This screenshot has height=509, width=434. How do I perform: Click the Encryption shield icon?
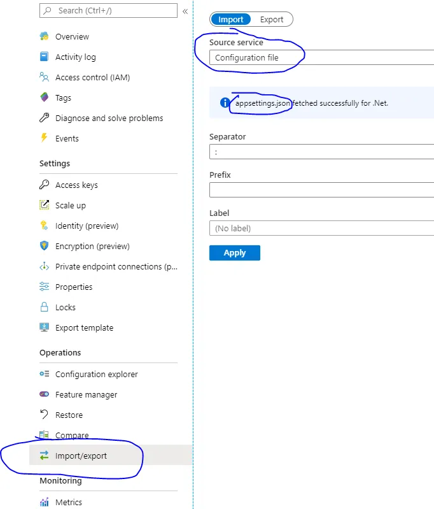point(44,246)
